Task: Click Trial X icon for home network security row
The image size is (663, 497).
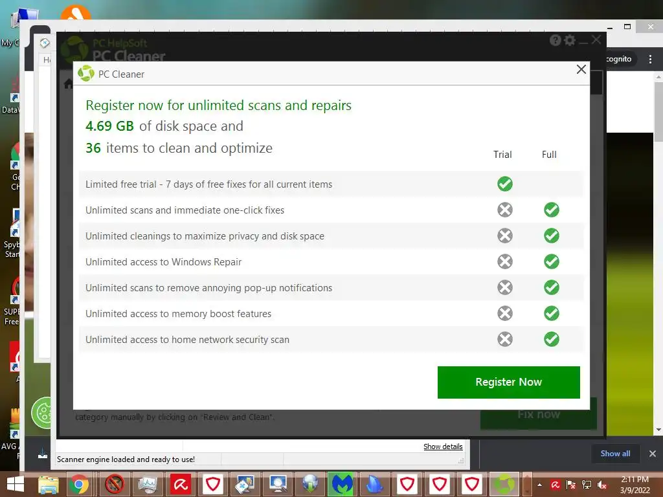Action: click(505, 339)
